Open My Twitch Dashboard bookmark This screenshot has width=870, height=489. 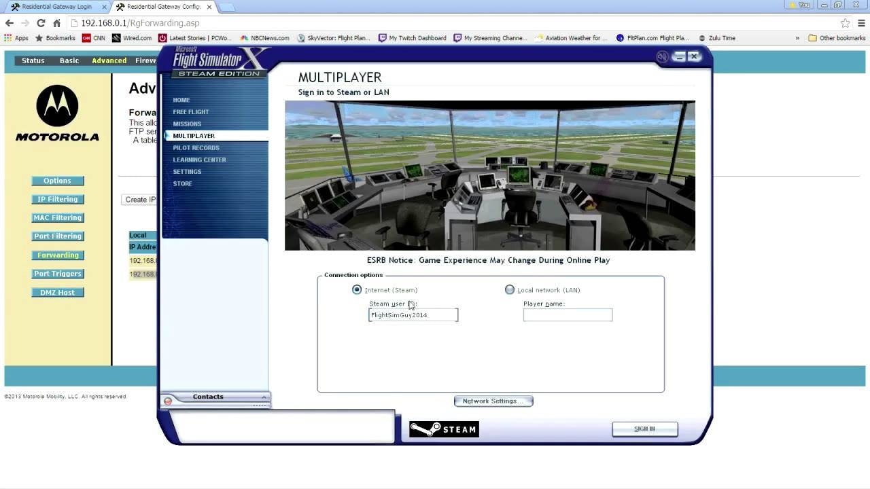pyautogui.click(x=413, y=38)
